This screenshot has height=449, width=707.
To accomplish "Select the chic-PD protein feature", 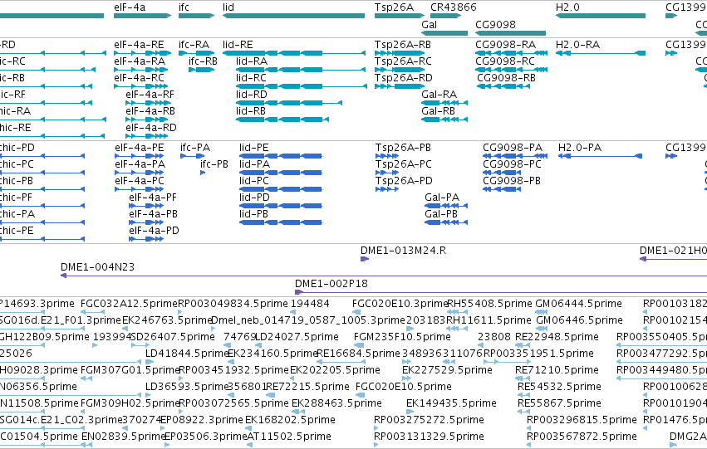I will [x=42, y=156].
